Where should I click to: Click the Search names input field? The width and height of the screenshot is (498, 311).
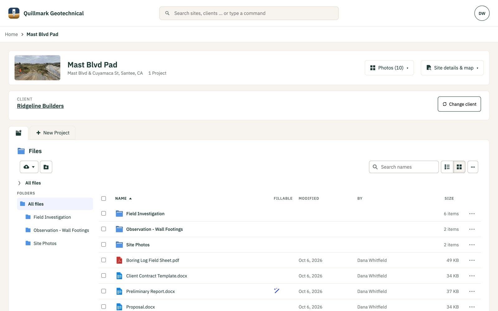click(x=404, y=167)
